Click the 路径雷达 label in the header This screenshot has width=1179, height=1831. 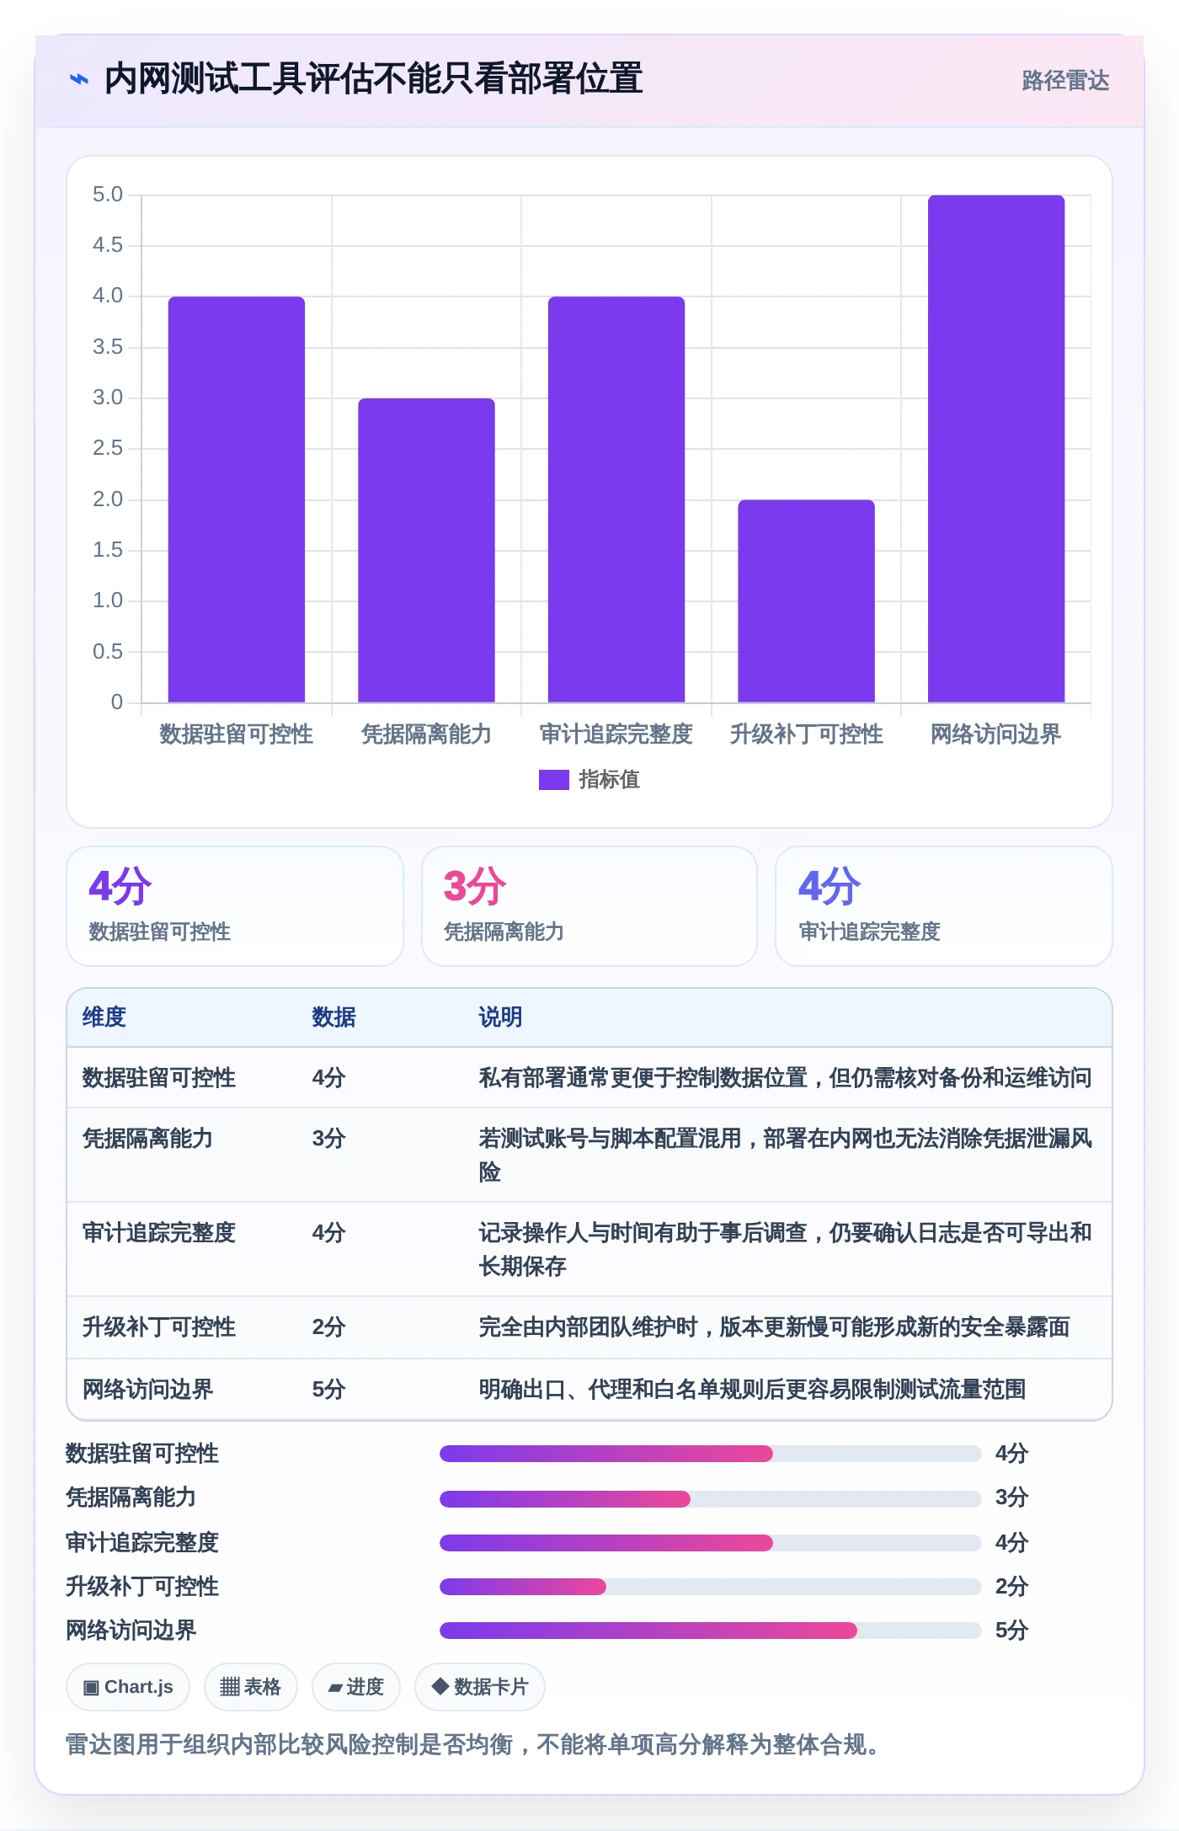click(1065, 80)
